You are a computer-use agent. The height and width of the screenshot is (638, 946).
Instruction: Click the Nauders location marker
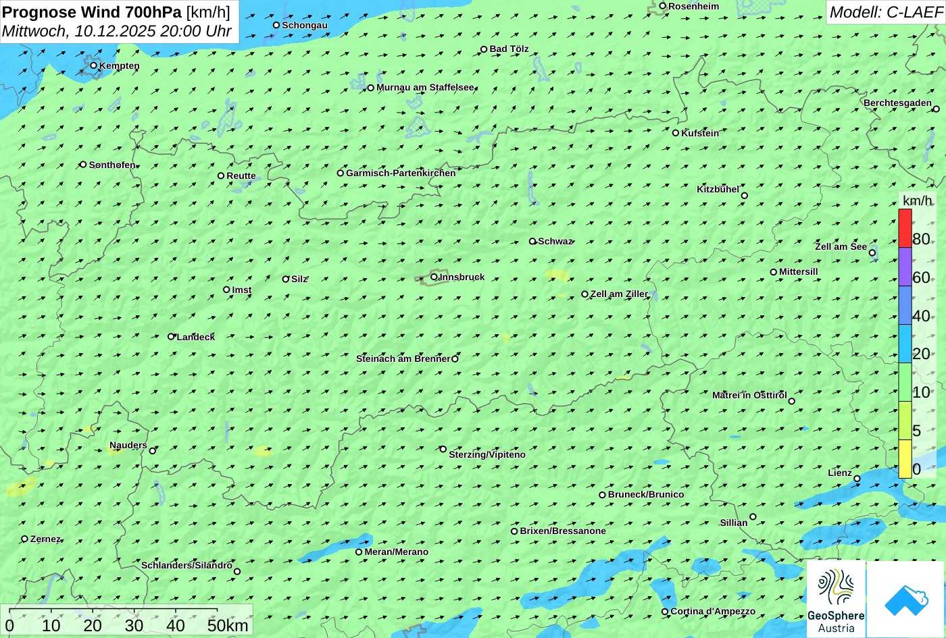153,451
